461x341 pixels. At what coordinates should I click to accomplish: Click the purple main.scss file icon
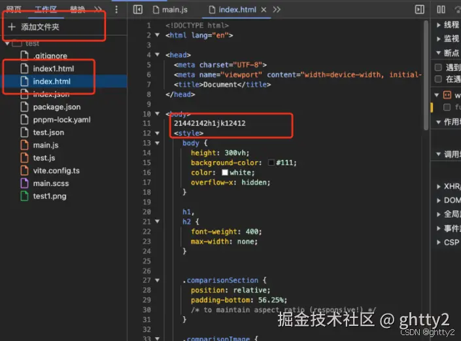tap(24, 183)
